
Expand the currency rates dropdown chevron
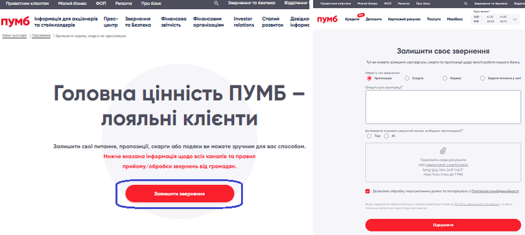tap(515, 19)
